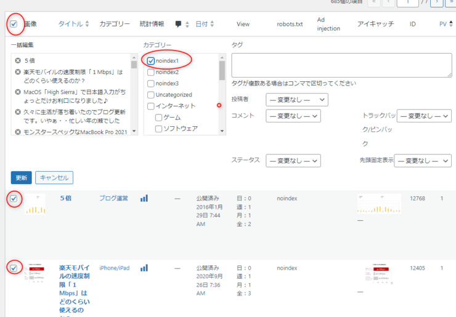Remove 5倍 from the bulk edit list
The height and width of the screenshot is (317, 456).
pyautogui.click(x=18, y=61)
